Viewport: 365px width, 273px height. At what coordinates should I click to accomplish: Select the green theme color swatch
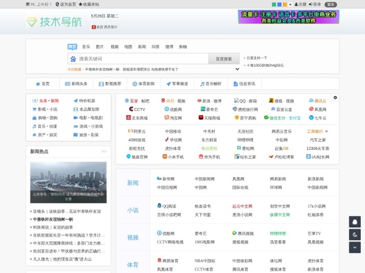[274, 4]
